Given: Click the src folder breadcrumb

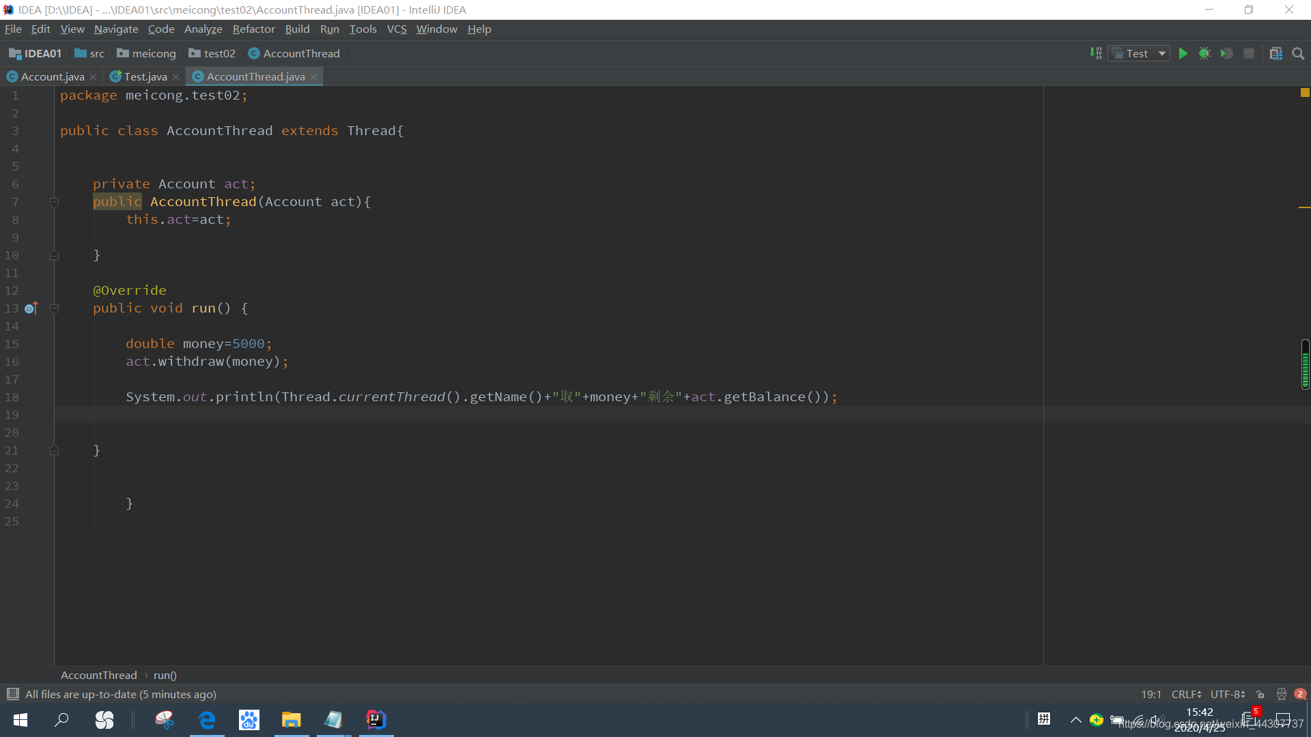Looking at the screenshot, I should coord(90,53).
